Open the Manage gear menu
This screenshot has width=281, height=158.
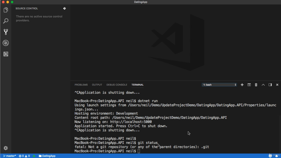tap(6, 148)
